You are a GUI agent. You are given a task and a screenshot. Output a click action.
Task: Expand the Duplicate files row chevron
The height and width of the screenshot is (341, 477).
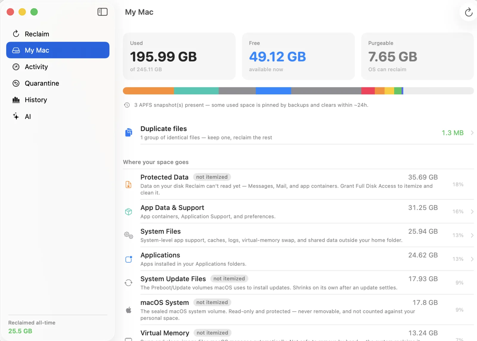point(472,133)
